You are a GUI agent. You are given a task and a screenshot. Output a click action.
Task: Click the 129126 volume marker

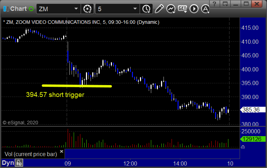(x=253, y=139)
